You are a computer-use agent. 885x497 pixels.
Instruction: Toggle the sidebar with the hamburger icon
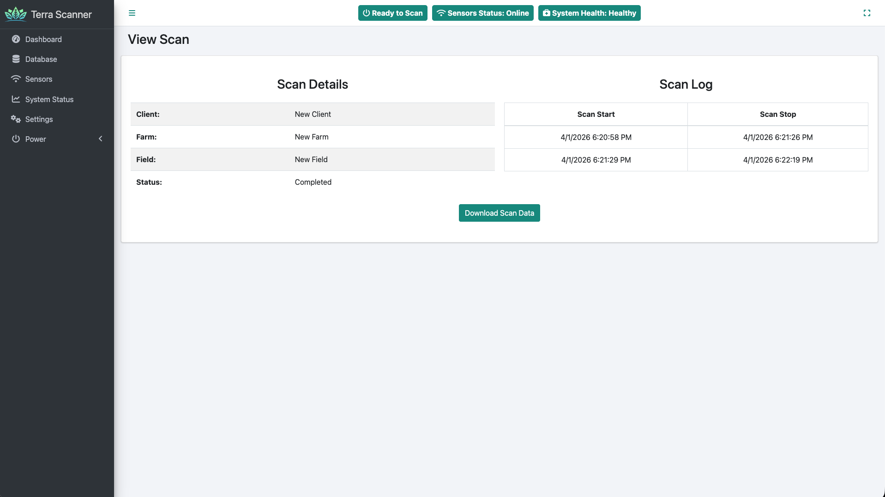coord(132,13)
